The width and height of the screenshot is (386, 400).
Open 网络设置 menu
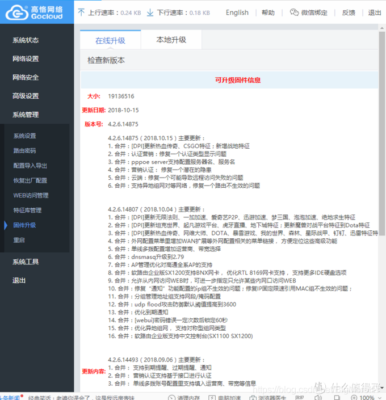26,58
